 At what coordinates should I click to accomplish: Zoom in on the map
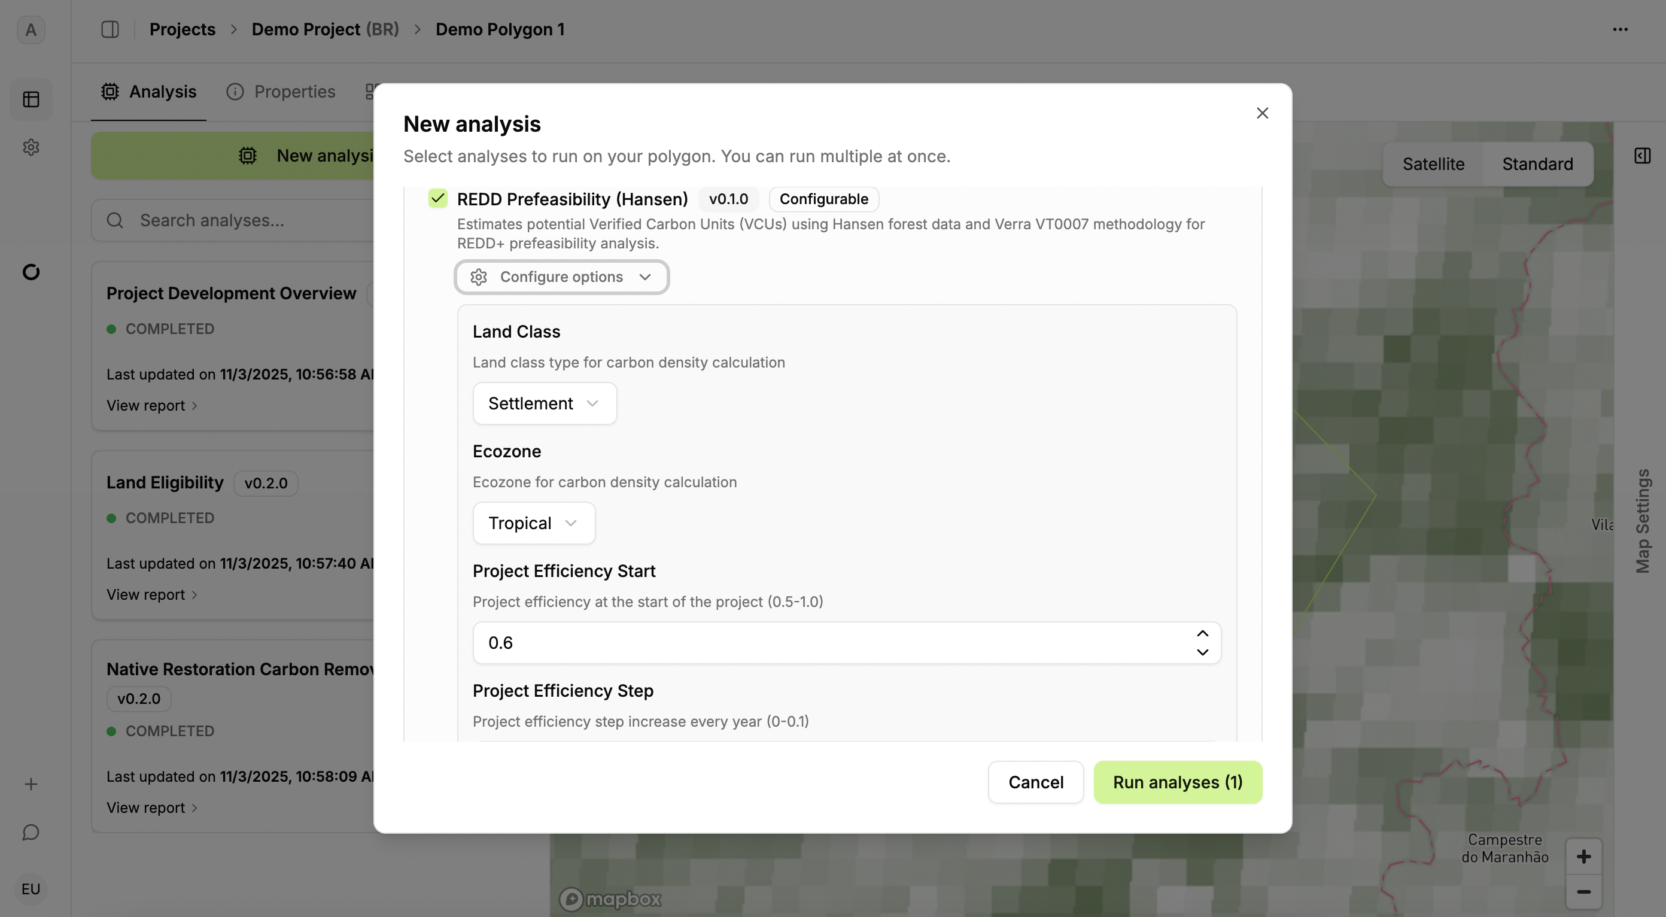[x=1583, y=856]
